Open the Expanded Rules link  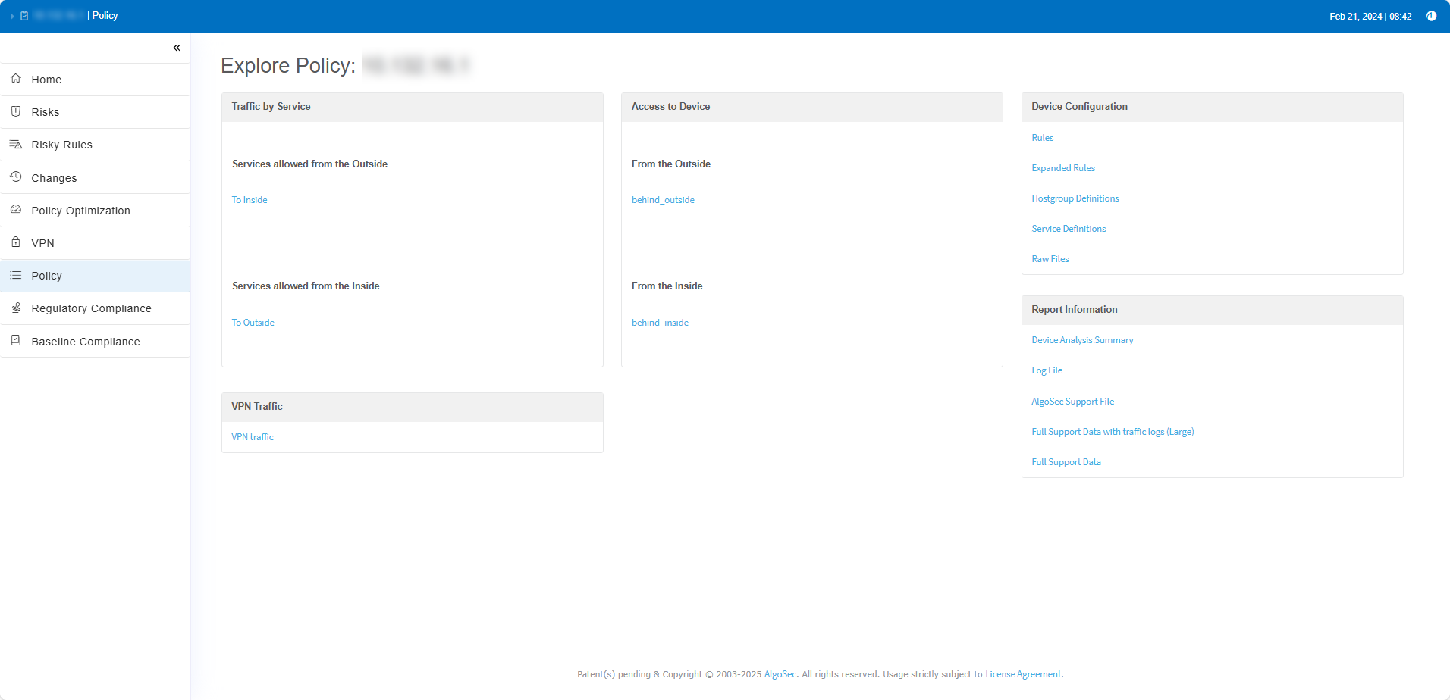coord(1062,168)
